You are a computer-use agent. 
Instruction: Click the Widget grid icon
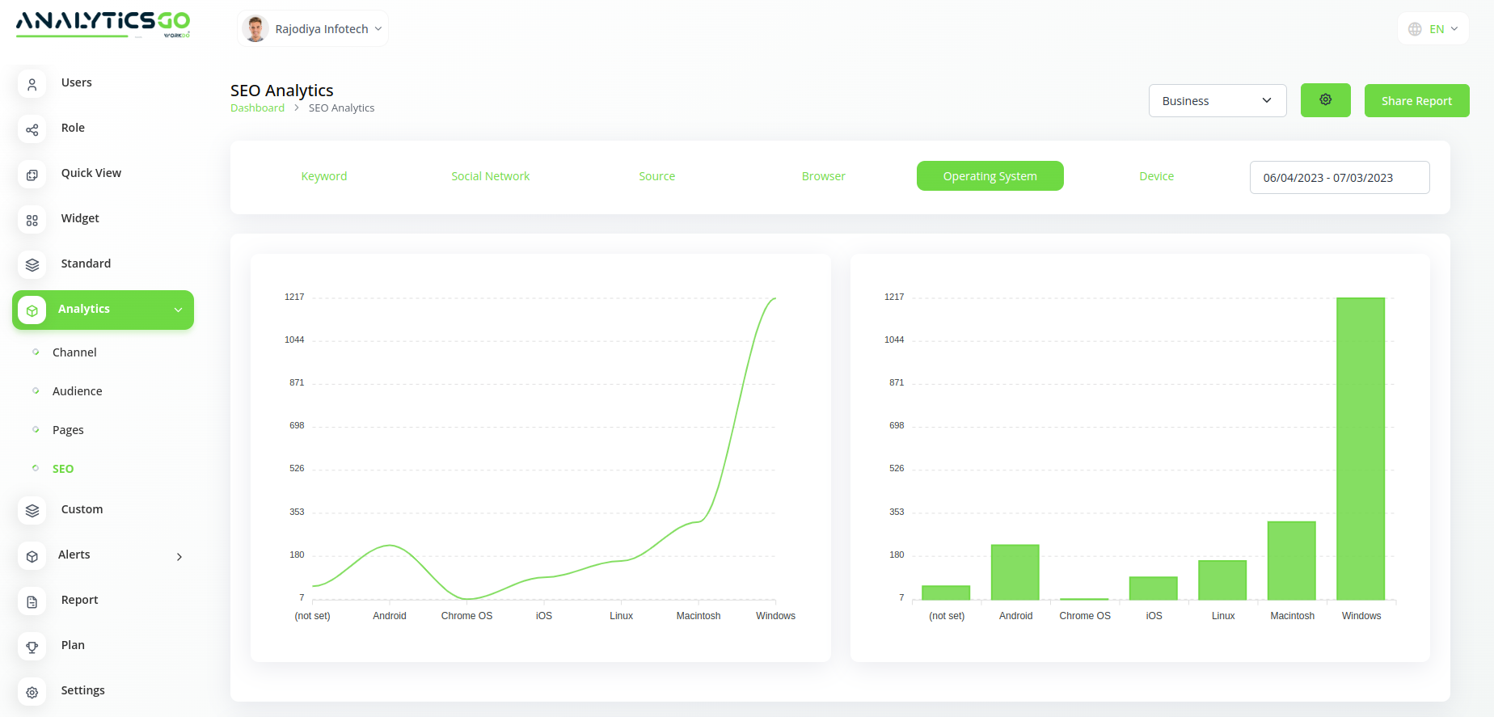pyautogui.click(x=32, y=220)
